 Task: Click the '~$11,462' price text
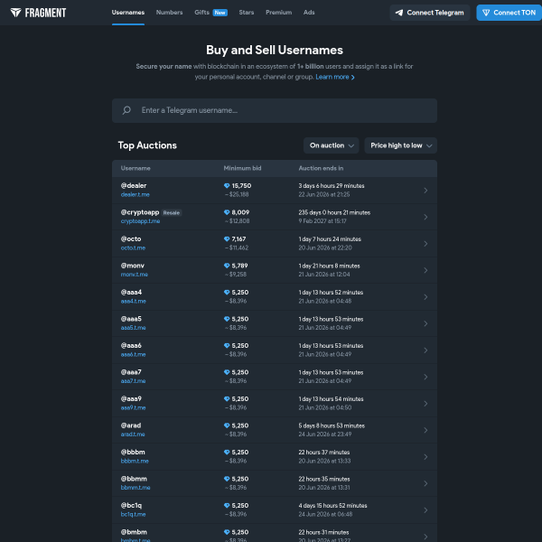point(237,248)
